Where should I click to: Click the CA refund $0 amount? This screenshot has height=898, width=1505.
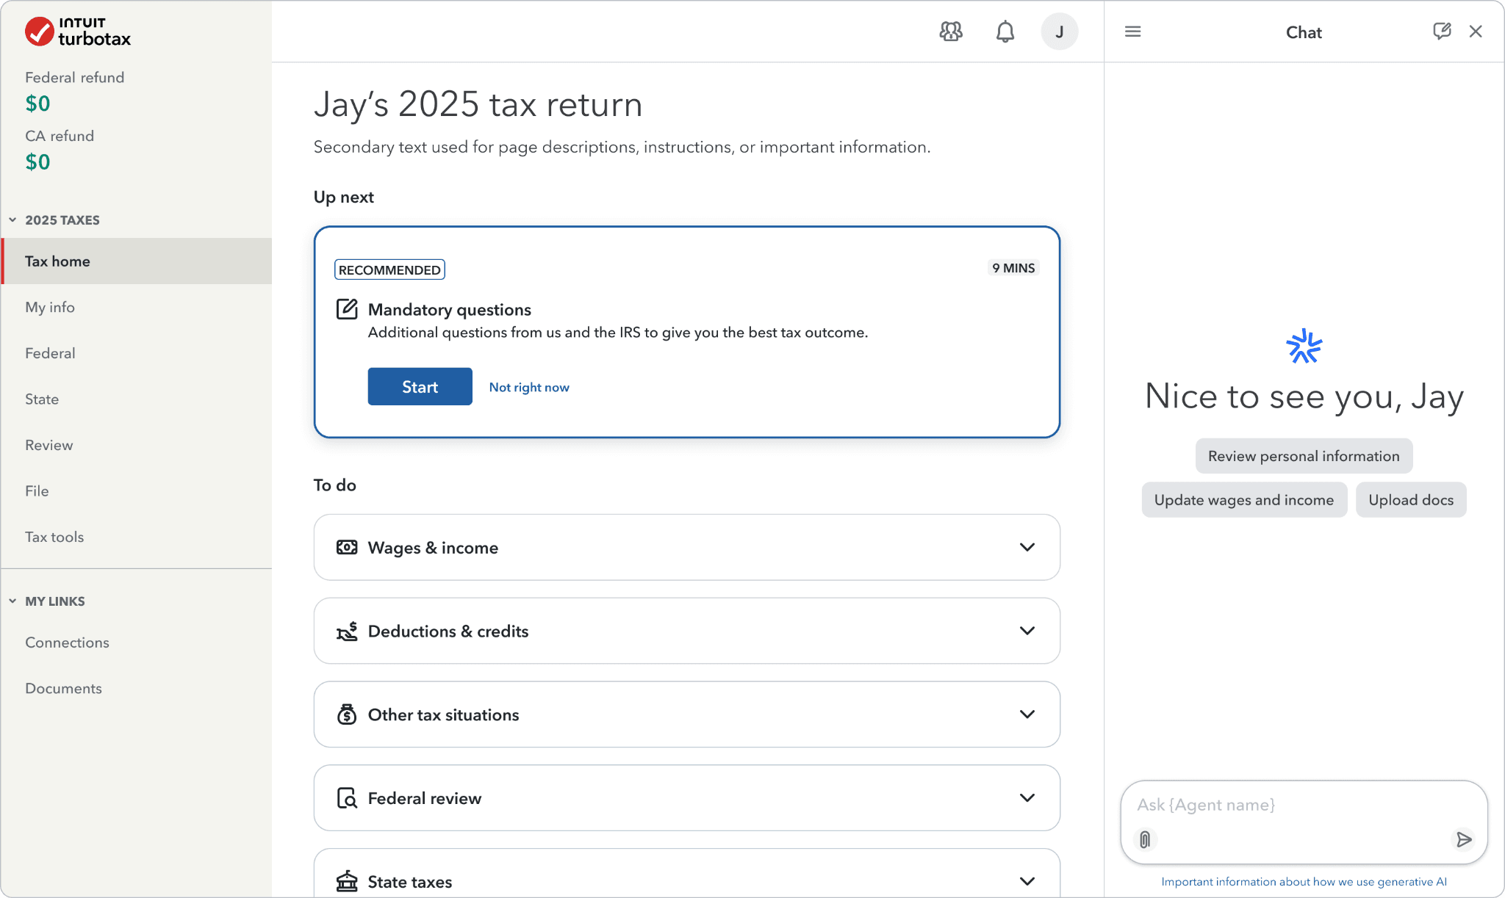(38, 162)
